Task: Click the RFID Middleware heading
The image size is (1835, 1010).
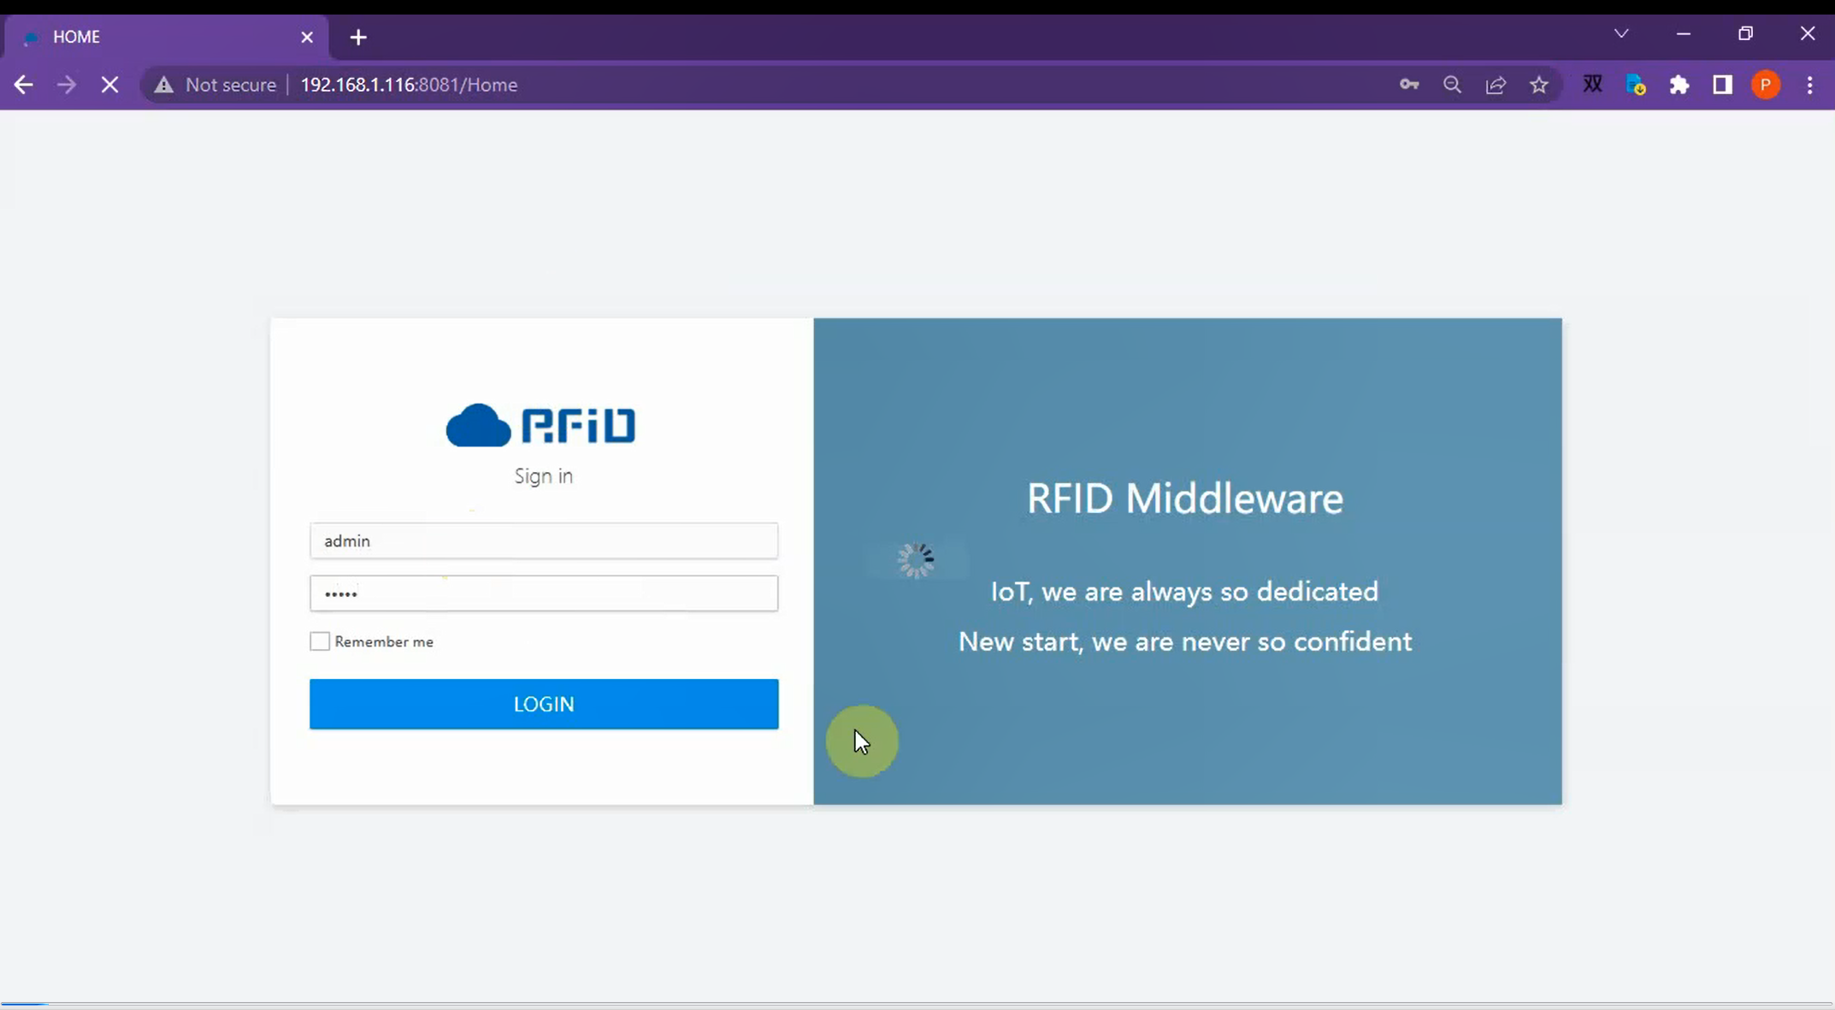Action: pos(1184,499)
